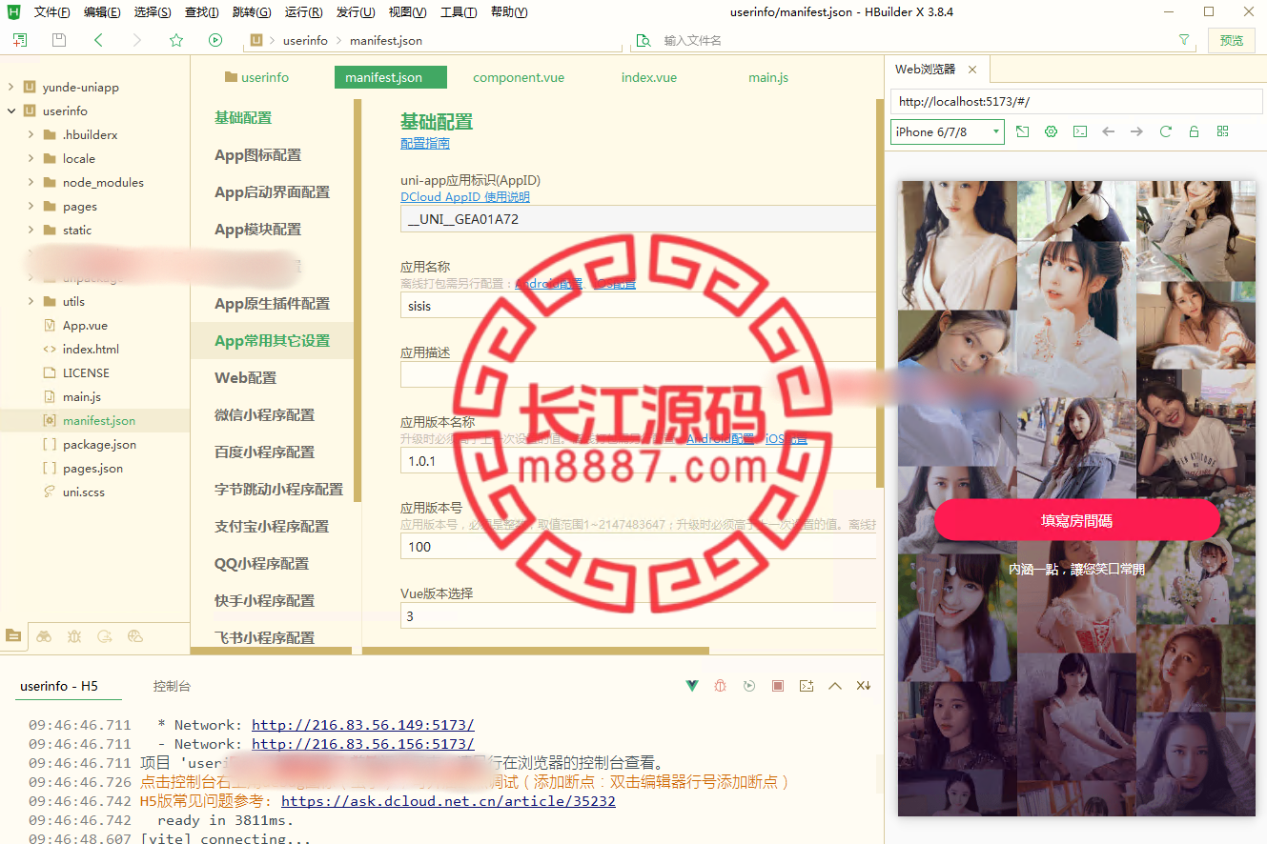The height and width of the screenshot is (844, 1267).
Task: Open the 216.83.56.149:5173 network link
Action: point(362,725)
